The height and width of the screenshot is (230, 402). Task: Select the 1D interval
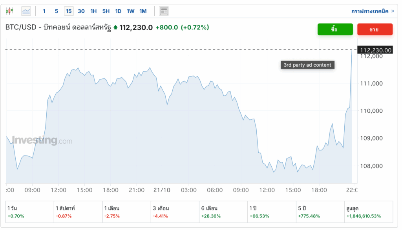click(118, 11)
